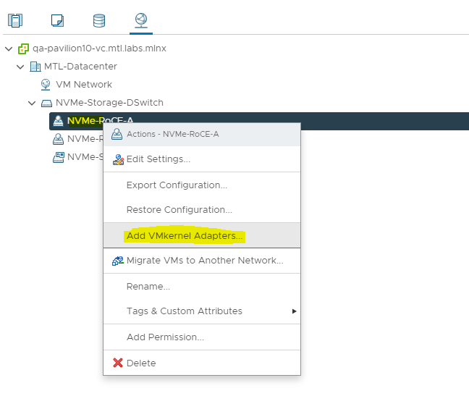Select MTL-Datacenter in the tree
The image size is (469, 396).
80,67
